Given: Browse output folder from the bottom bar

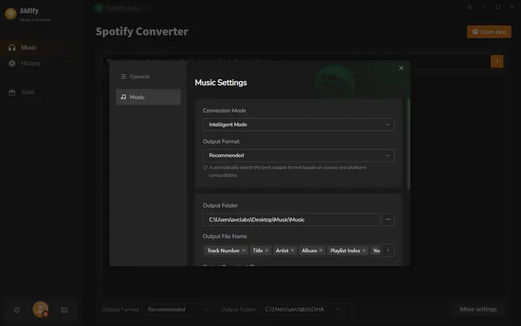Looking at the screenshot, I should click(x=338, y=309).
